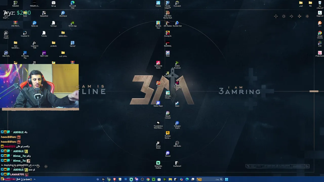This screenshot has width=324, height=182.
Task: Select the BakkesMod desktop icon
Action: point(44,14)
